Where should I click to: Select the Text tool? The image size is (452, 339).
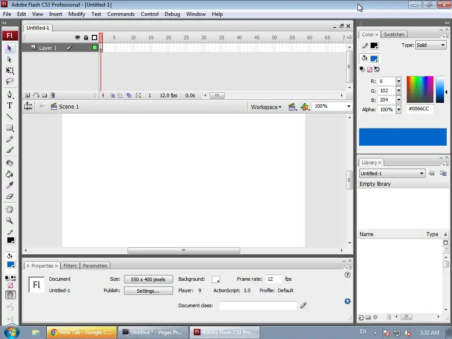coord(10,105)
